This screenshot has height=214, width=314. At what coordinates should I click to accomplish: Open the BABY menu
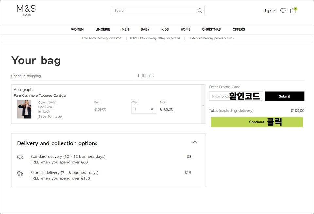(145, 29)
